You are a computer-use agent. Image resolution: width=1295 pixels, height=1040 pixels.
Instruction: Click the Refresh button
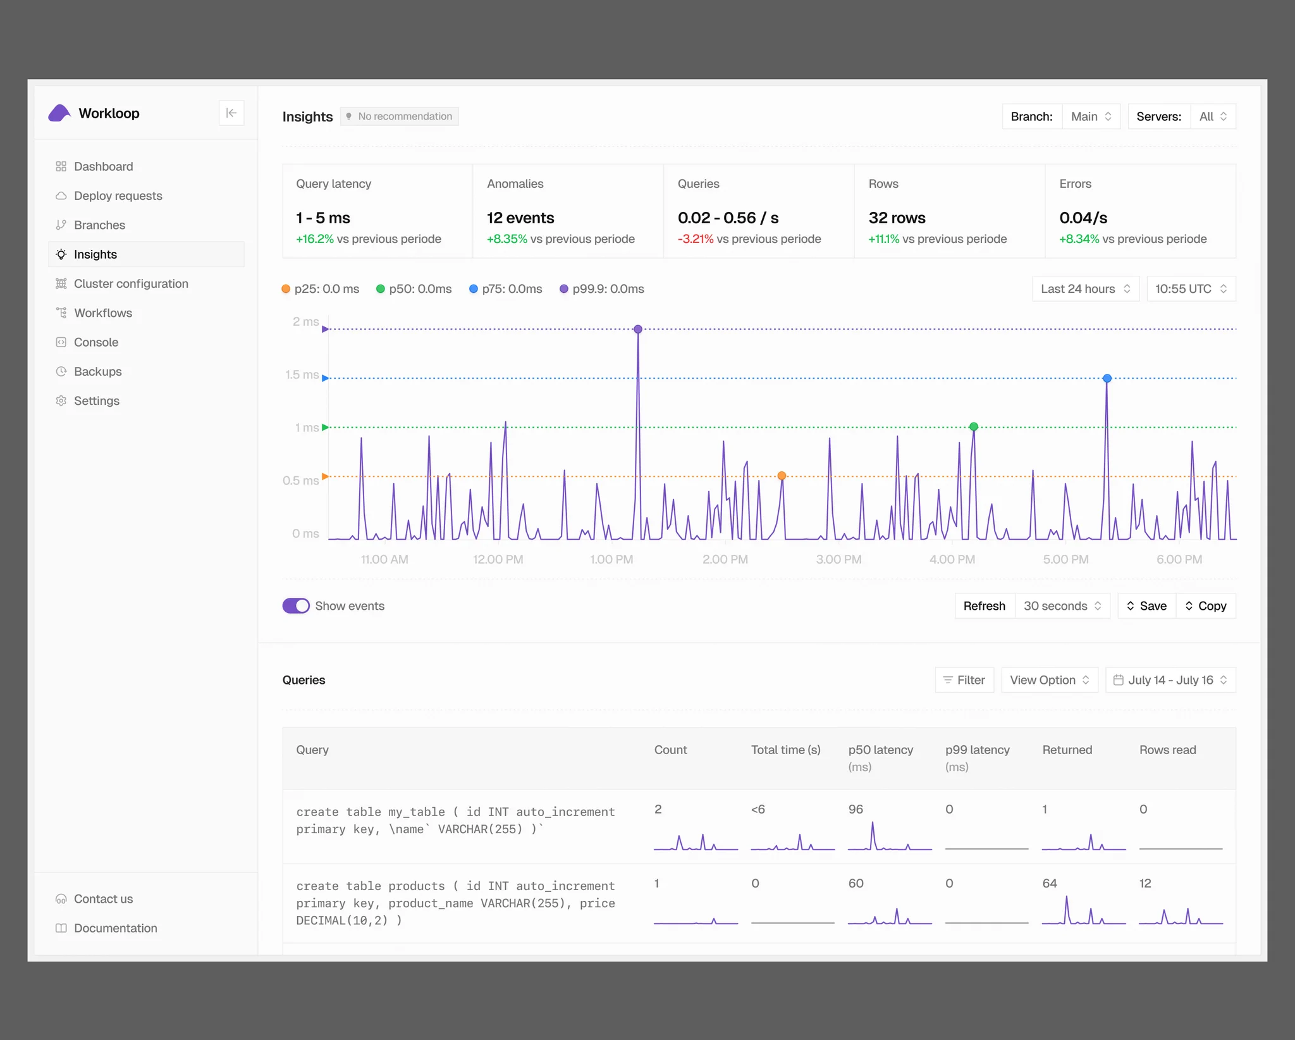(985, 606)
